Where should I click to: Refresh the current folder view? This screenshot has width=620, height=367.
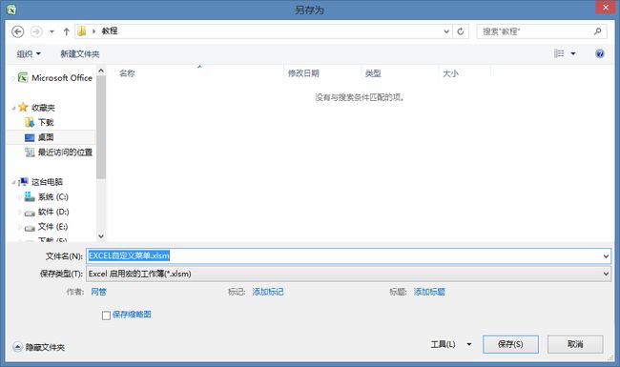pyautogui.click(x=461, y=31)
